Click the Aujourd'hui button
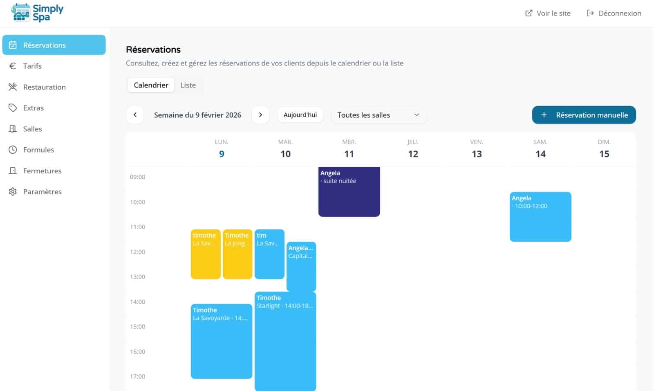This screenshot has width=654, height=391. (300, 115)
